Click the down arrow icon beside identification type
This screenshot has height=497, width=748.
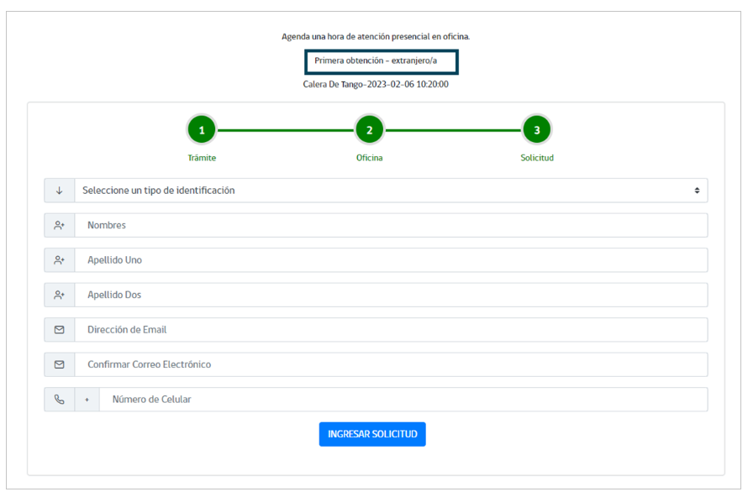pyautogui.click(x=59, y=191)
